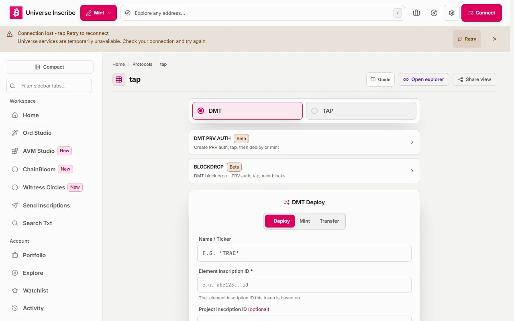
Task: Switch to the Transfer tab
Action: 329,221
